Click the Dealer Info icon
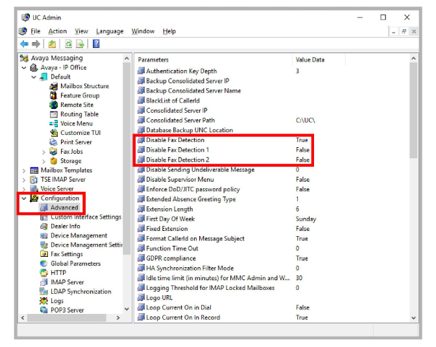The image size is (436, 347). [x=43, y=226]
